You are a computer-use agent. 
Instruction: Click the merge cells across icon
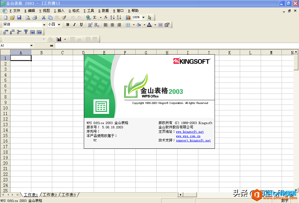32,32
